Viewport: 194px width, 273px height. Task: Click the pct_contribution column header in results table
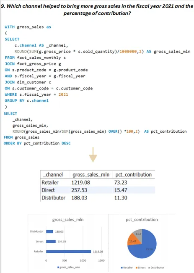(x=133, y=175)
